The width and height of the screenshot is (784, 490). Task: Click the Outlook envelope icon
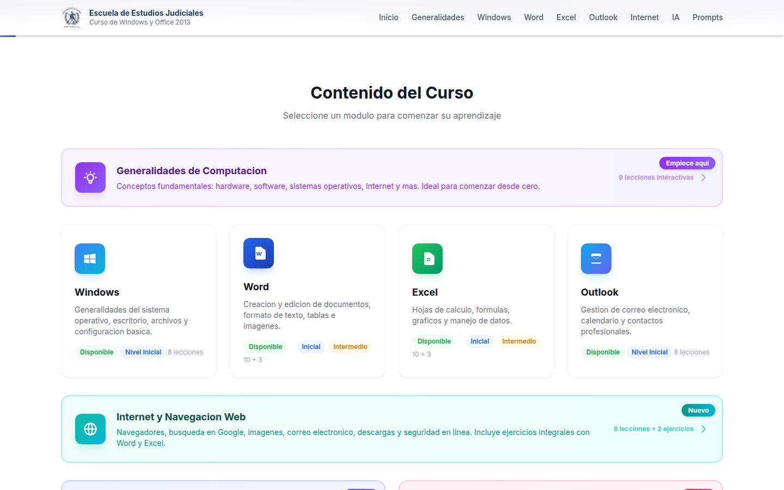(x=596, y=259)
